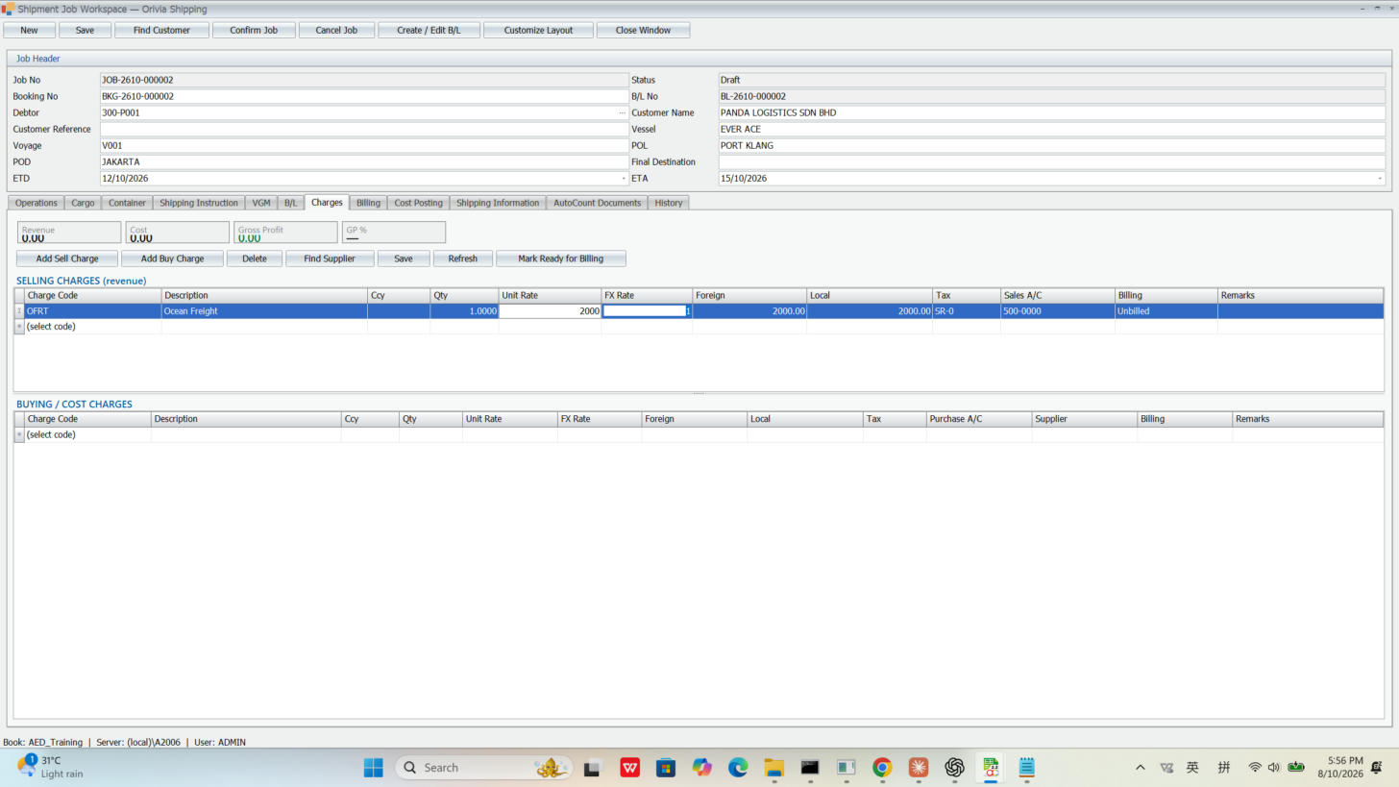
Task: Click the Customer Reference input field
Action: point(364,129)
